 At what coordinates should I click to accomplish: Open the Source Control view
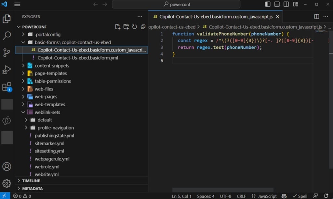coord(7,53)
